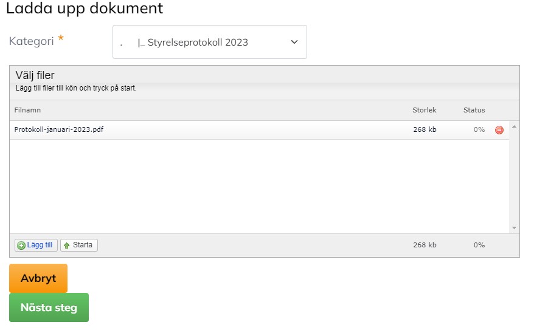The width and height of the screenshot is (534, 330).
Task: Click the green plus icon beside Lägg till
Action: pos(21,246)
